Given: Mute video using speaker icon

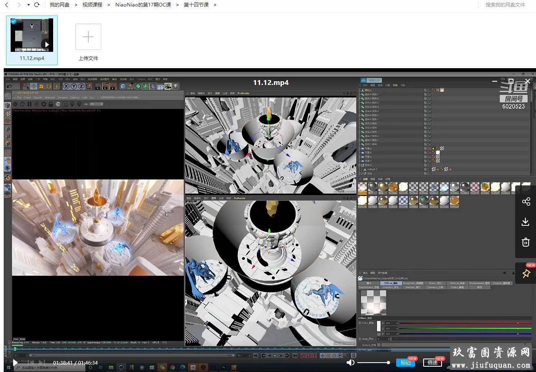Looking at the screenshot, I should [350, 362].
